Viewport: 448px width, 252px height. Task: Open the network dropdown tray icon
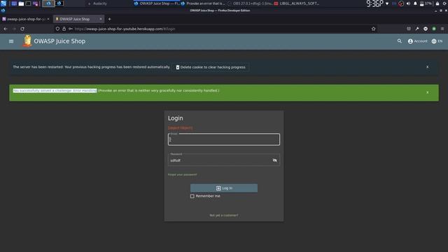click(x=387, y=3)
